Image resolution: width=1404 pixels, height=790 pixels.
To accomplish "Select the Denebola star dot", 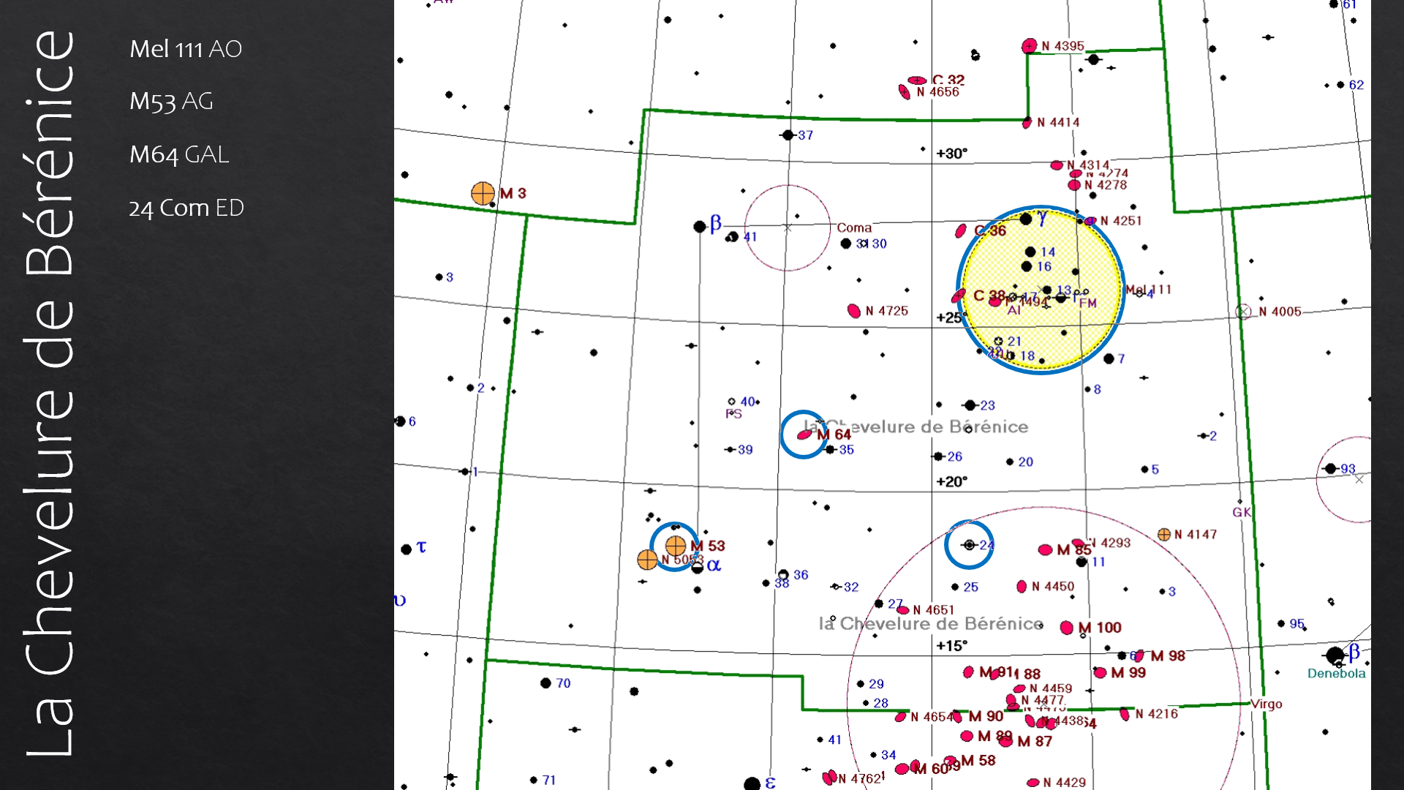I will (x=1335, y=655).
